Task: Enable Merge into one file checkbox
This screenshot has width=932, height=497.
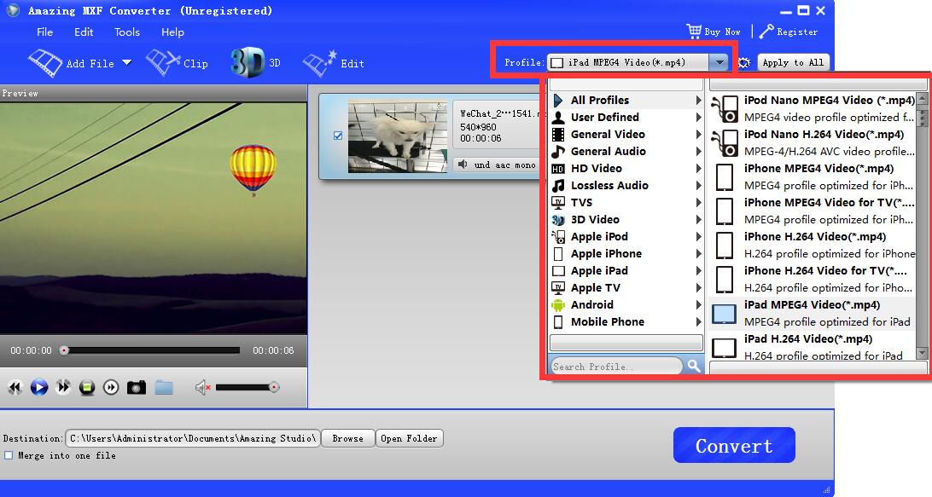Action: pos(9,455)
